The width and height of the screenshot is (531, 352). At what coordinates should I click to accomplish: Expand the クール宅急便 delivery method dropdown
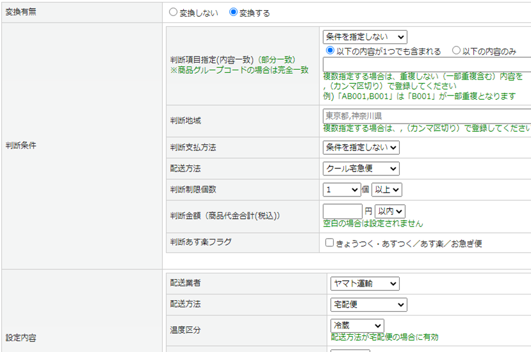[361, 168]
